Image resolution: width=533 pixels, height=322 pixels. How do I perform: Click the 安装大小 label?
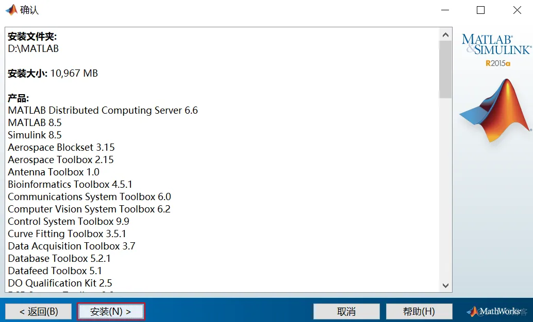(28, 73)
